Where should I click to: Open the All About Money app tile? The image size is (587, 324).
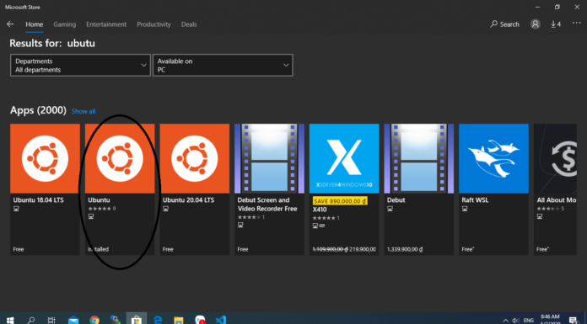(x=555, y=189)
